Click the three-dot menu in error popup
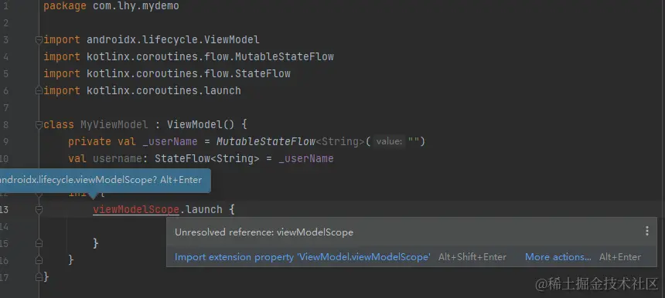This screenshot has width=665, height=298. coord(646,231)
